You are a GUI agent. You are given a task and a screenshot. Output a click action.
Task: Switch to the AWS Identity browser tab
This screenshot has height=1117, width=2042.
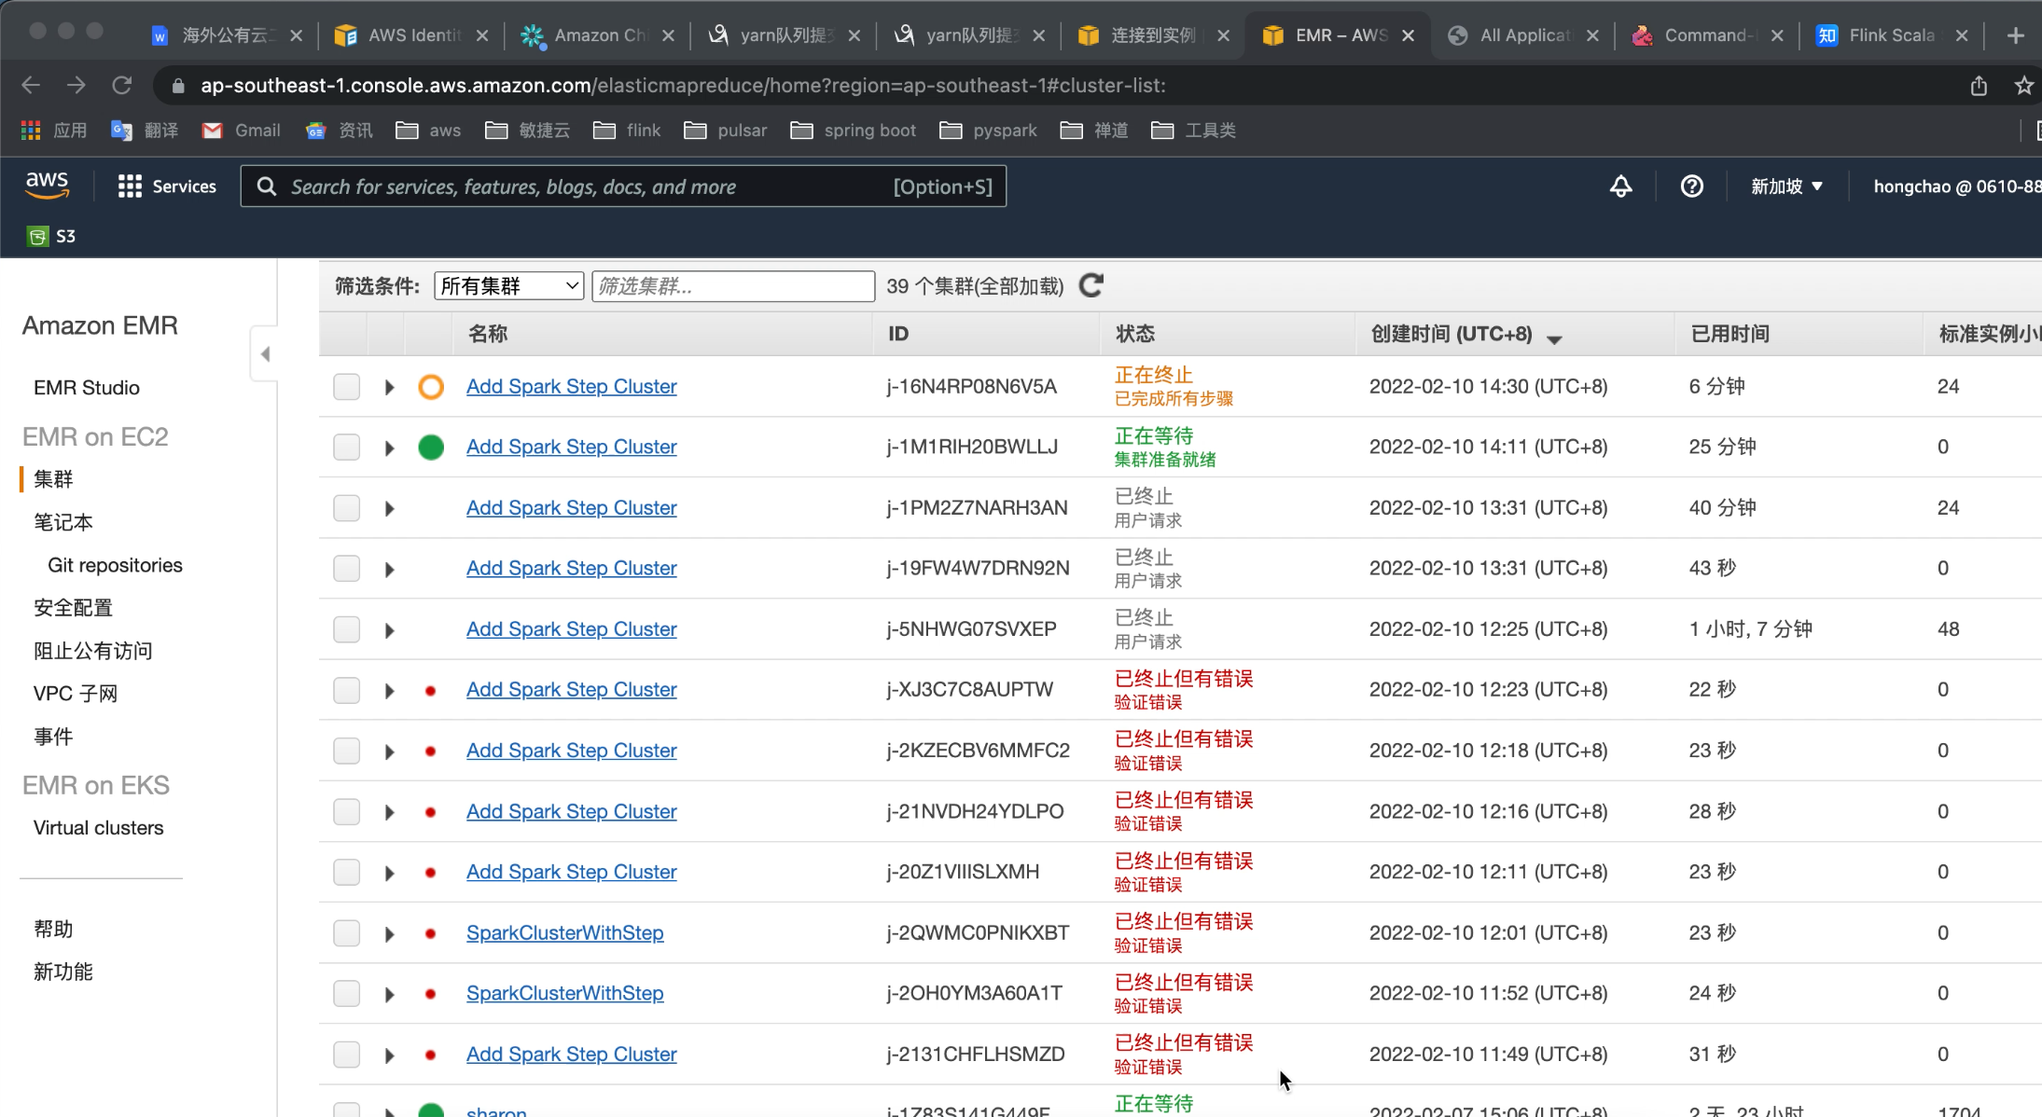pos(411,35)
